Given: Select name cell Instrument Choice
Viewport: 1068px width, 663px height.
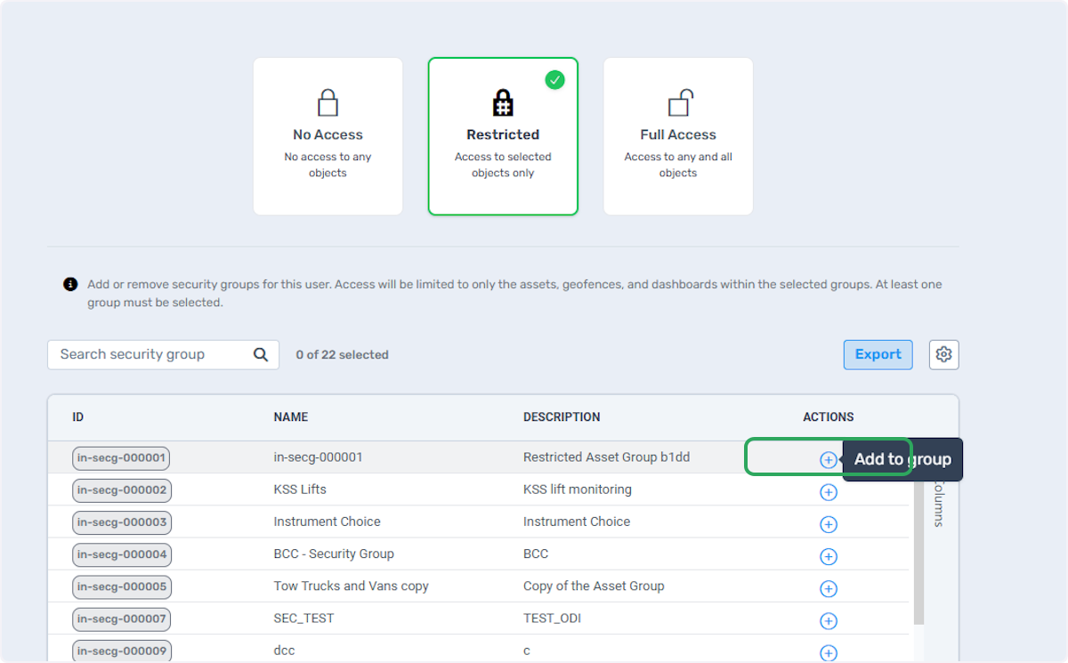Looking at the screenshot, I should 327,522.
